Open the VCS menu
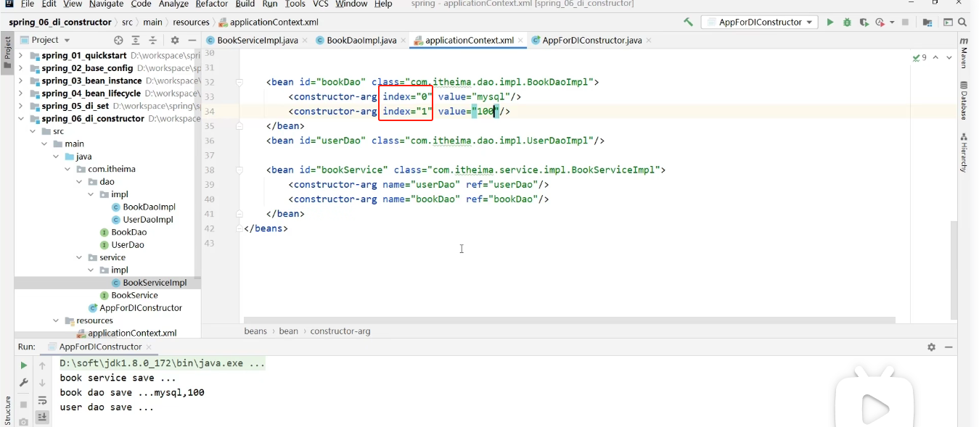The image size is (979, 427). click(x=321, y=4)
